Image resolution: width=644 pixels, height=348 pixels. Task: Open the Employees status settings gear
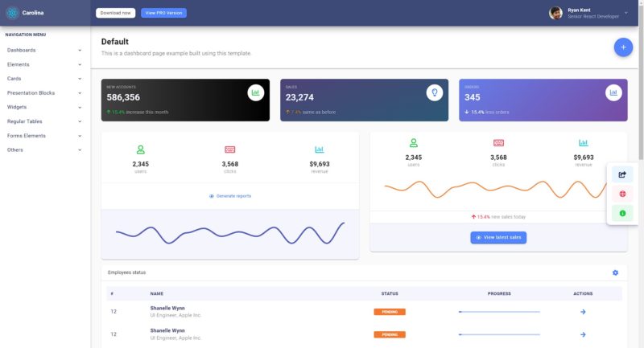[616, 272]
